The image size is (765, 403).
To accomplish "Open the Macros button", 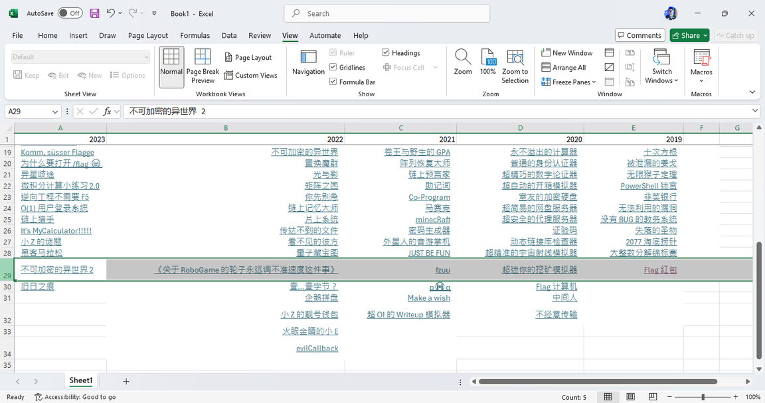I will coord(701,62).
